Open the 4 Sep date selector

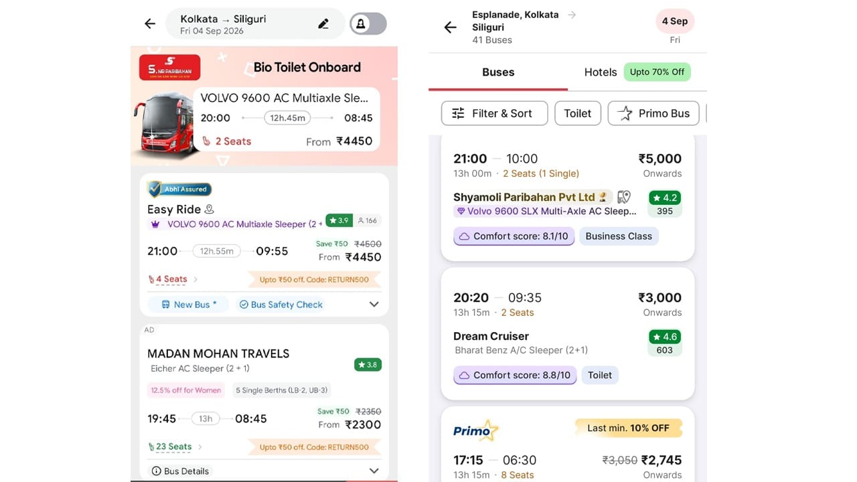point(675,21)
